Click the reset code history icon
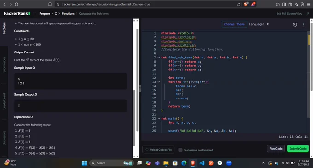313x168 pixels. [x=295, y=24]
